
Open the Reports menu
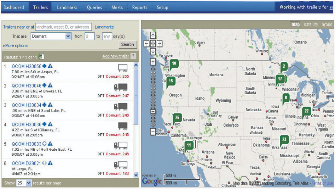click(140, 7)
